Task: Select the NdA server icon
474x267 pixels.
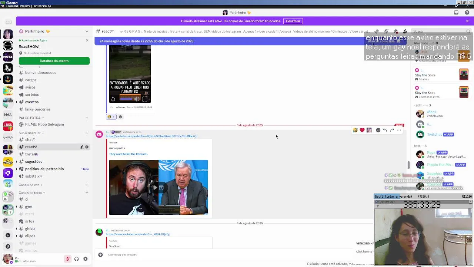Action: tap(8, 115)
